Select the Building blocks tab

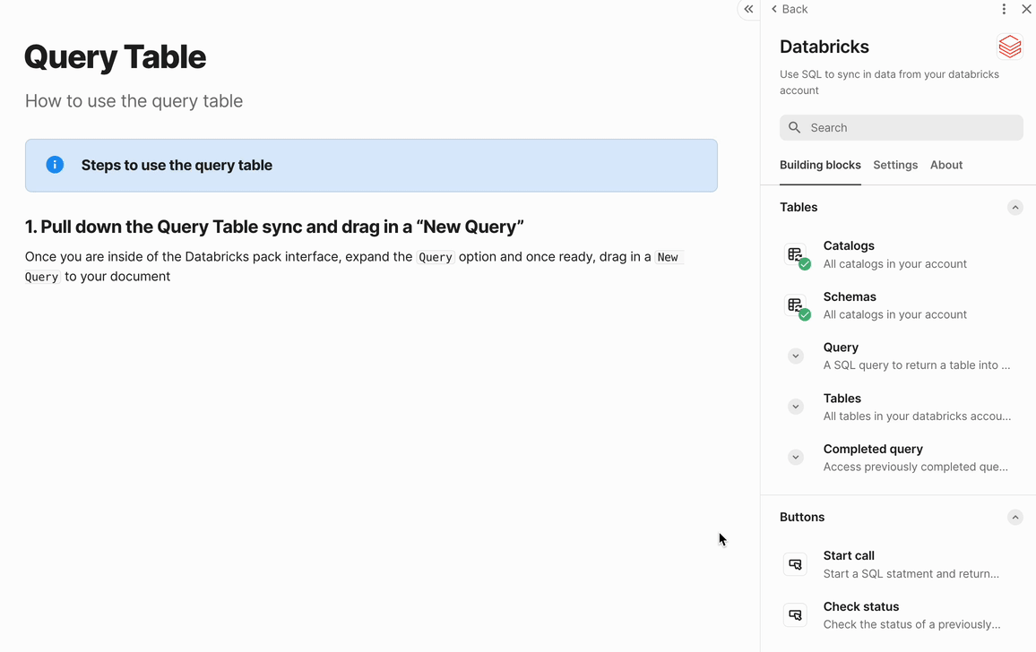(x=820, y=165)
